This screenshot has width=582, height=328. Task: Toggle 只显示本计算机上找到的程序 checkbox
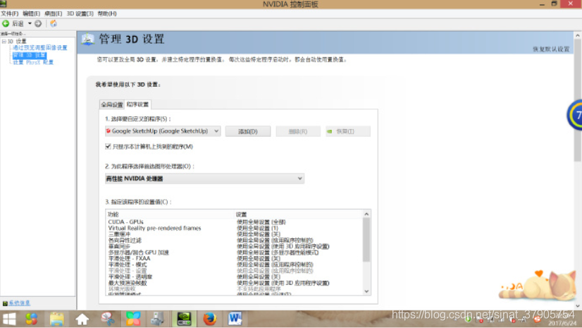pos(108,146)
